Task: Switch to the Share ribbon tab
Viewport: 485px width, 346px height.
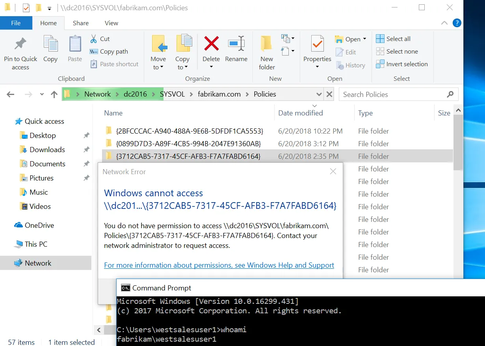Action: tap(80, 23)
